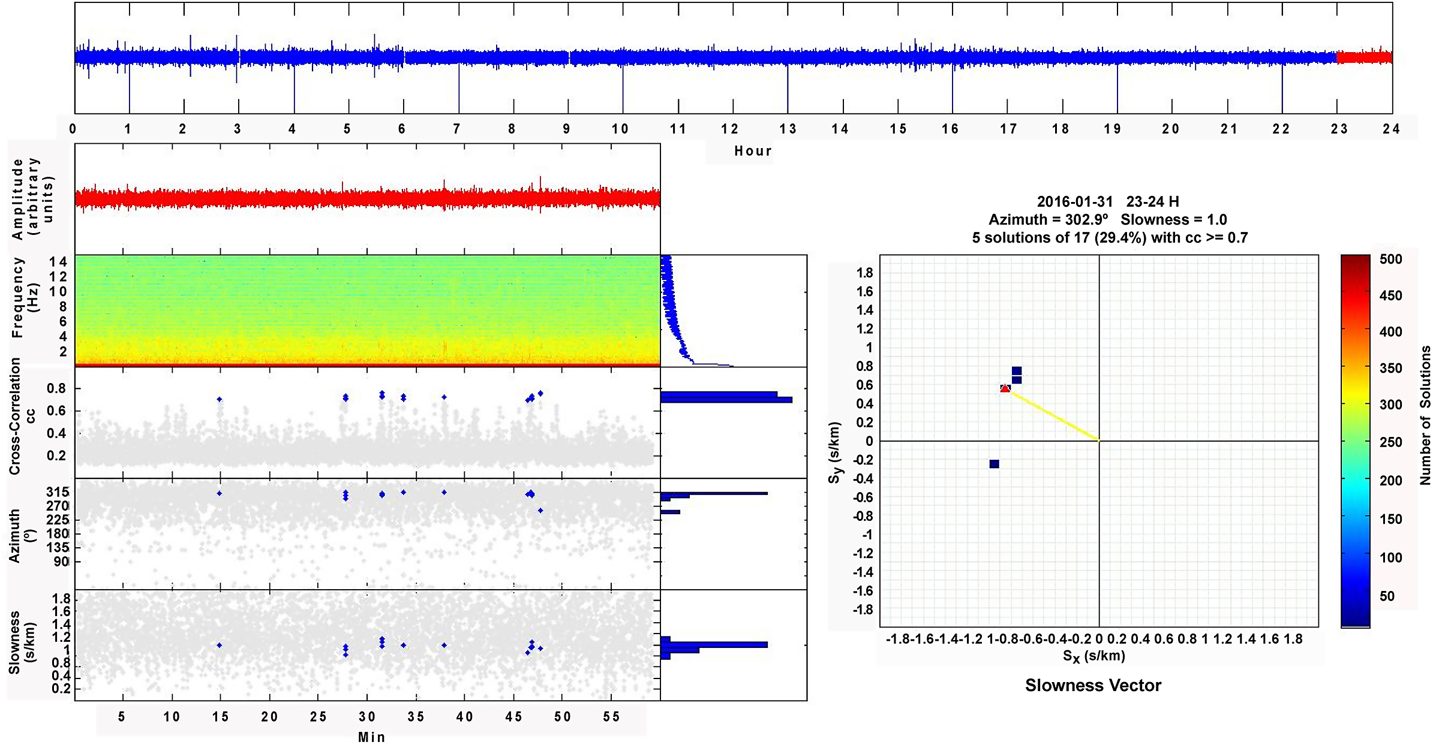Select hour tick label '24' on the Hour axis
Image resolution: width=1433 pixels, height=745 pixels.
tap(1391, 129)
